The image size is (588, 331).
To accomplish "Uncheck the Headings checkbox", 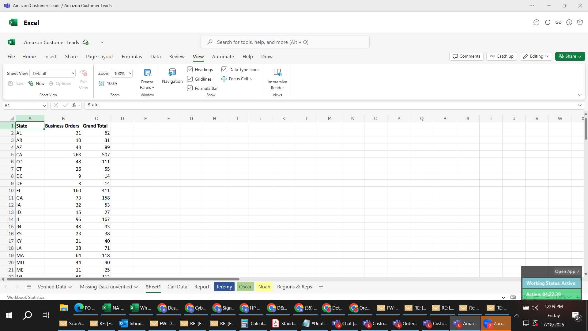I will [190, 70].
